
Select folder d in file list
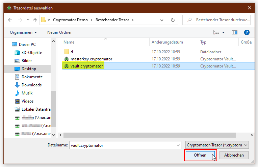click(x=72, y=52)
